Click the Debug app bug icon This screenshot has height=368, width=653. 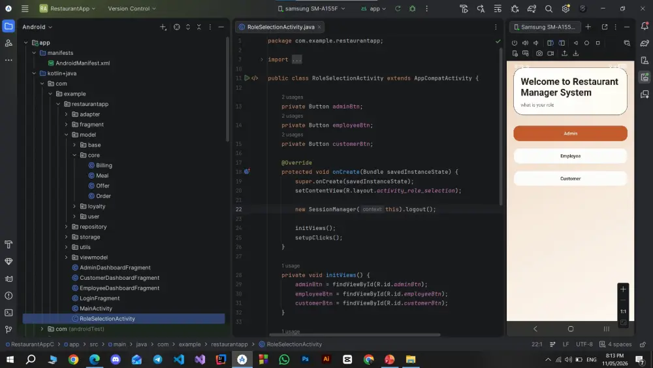[412, 8]
